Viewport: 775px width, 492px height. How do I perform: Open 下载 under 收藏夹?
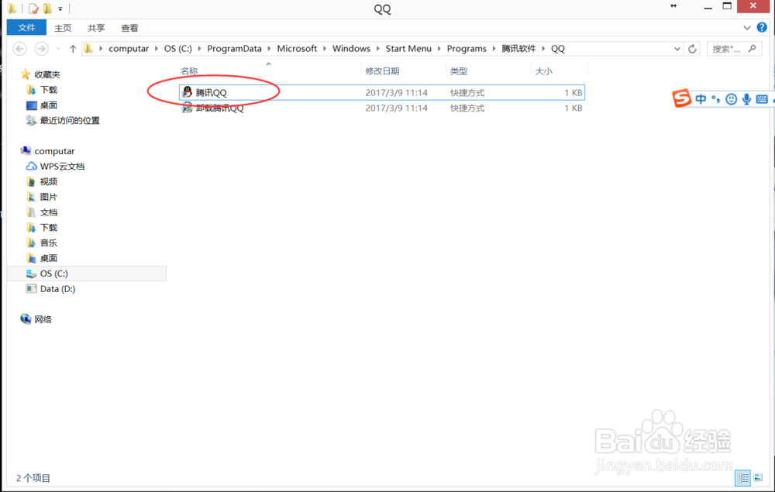[x=48, y=90]
